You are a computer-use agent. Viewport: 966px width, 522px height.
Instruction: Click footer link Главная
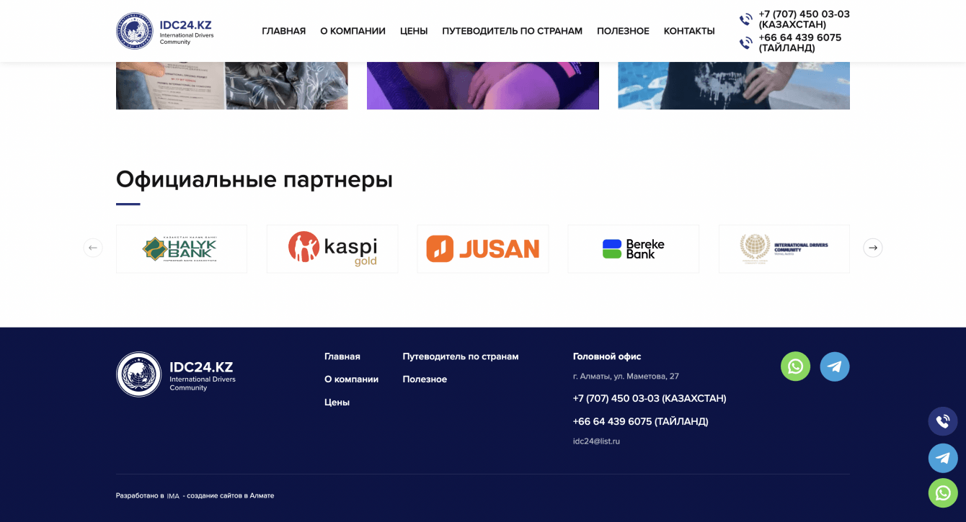pos(342,356)
